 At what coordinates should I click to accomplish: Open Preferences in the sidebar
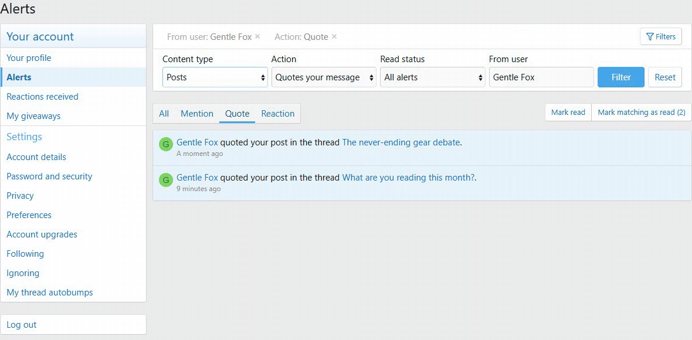pos(73,215)
